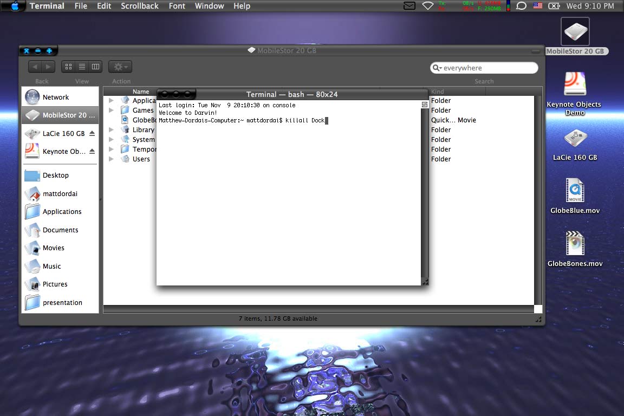Open the Window menu
This screenshot has width=624, height=416.
pyautogui.click(x=209, y=6)
